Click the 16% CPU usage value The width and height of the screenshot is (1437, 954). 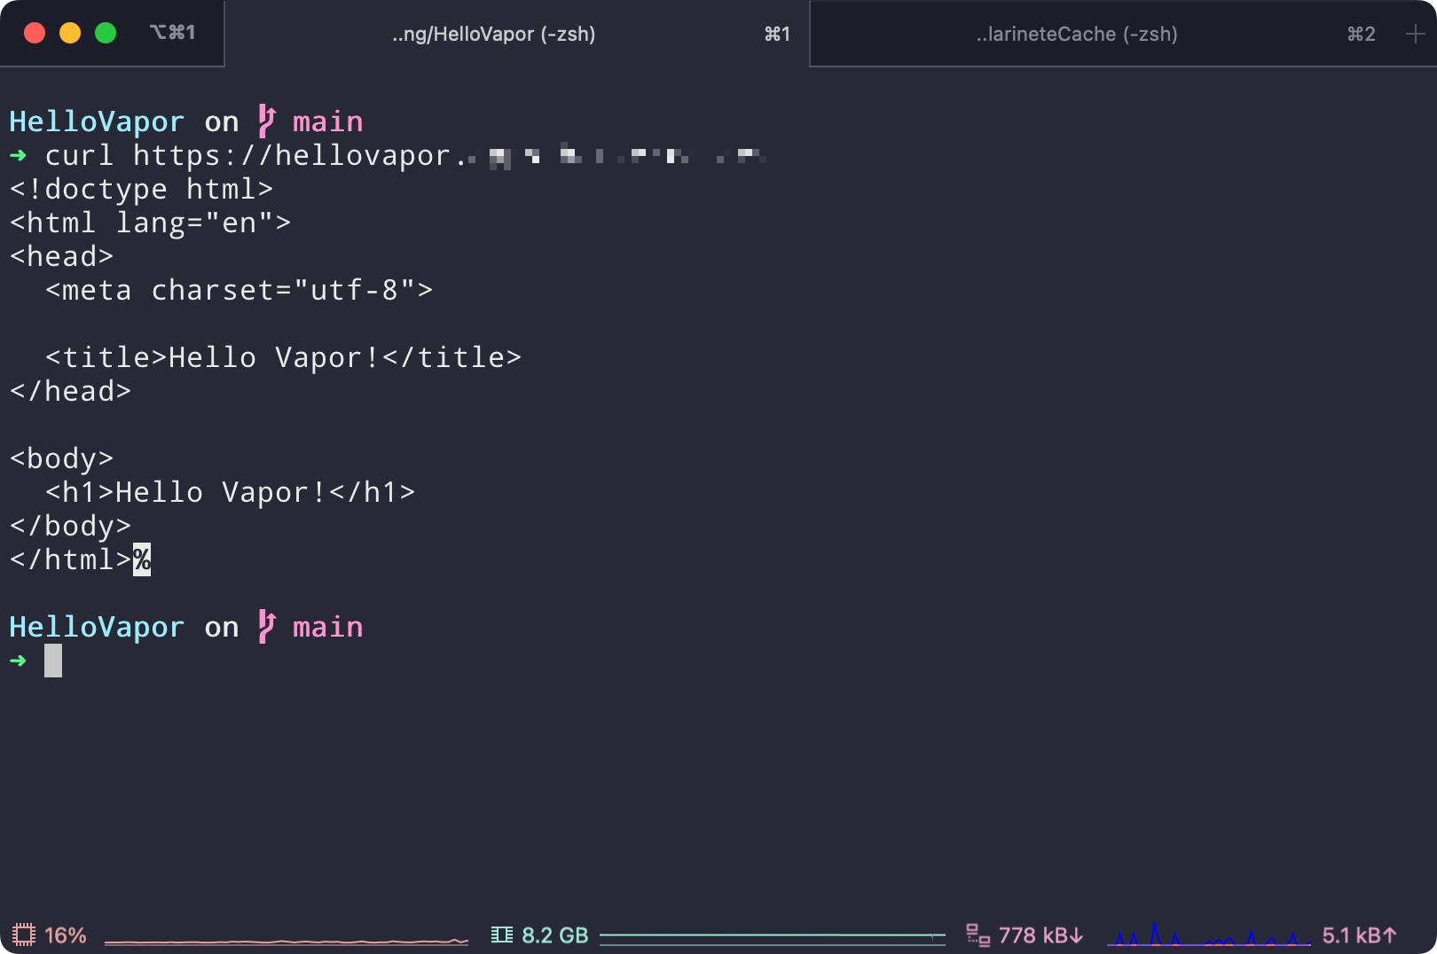click(66, 935)
